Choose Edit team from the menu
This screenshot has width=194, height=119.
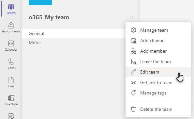click(158, 72)
